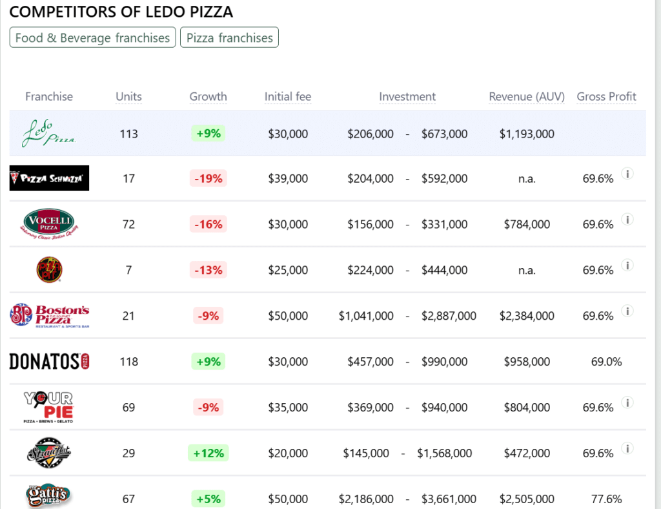This screenshot has width=661, height=509.
Task: Click the +12% growth badge
Action: [x=208, y=453]
